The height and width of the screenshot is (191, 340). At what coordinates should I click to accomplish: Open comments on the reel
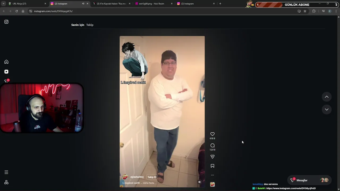pyautogui.click(x=212, y=145)
